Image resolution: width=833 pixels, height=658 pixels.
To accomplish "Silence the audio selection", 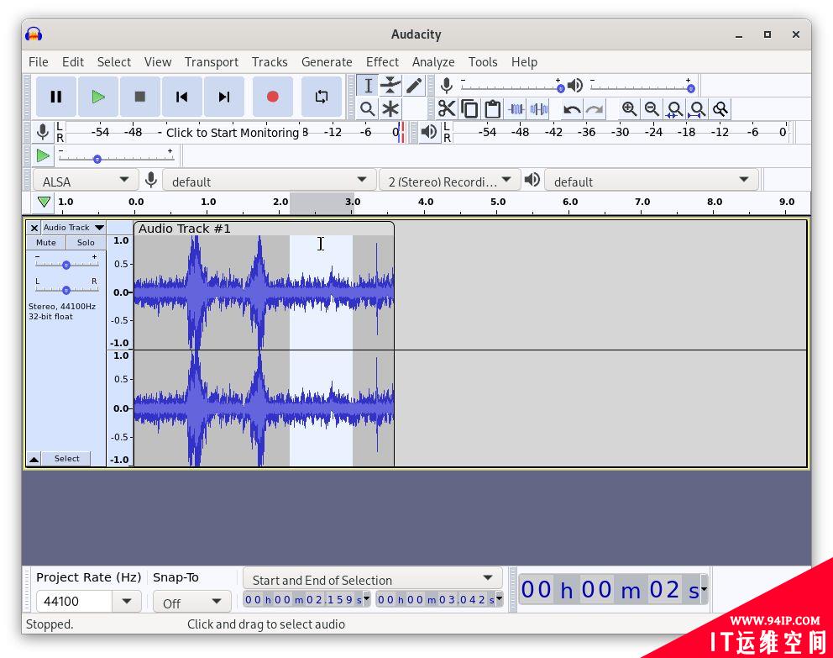I will point(539,109).
